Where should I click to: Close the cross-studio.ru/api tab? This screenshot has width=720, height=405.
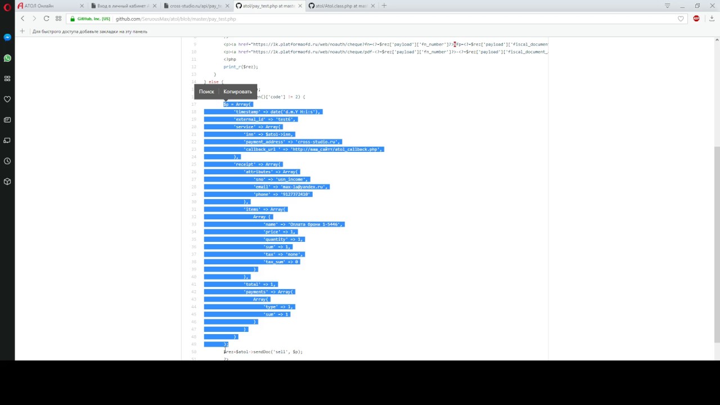click(227, 6)
